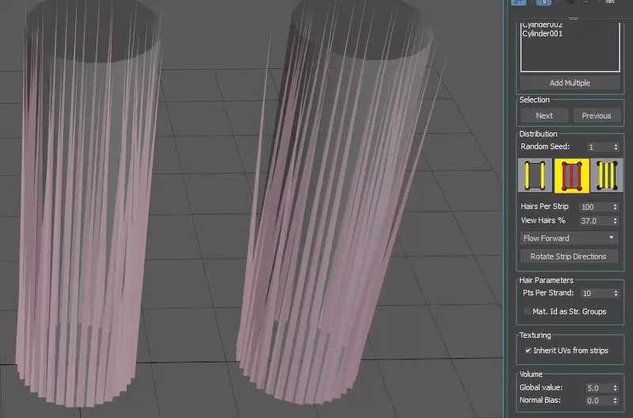
Task: Click the Hairs Per Strip value field
Action: (593, 207)
